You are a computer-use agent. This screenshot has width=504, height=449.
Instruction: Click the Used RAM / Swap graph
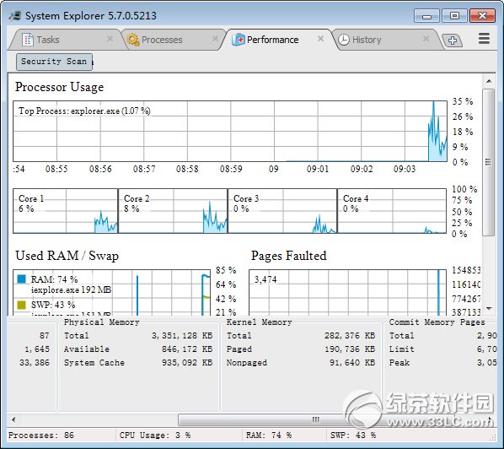pyautogui.click(x=111, y=293)
